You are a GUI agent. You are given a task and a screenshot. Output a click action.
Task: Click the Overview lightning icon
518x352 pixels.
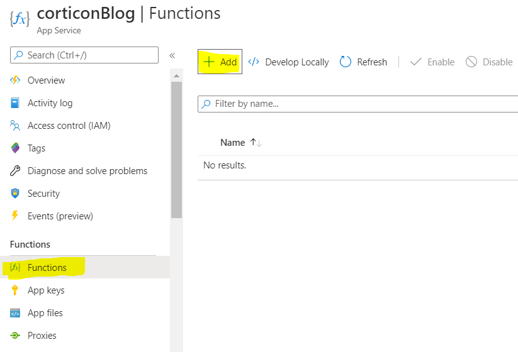16,80
